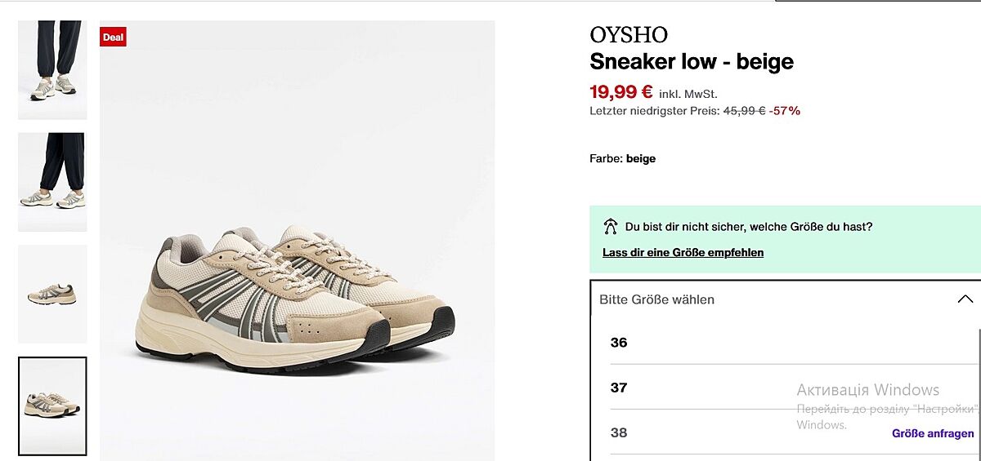The width and height of the screenshot is (981, 461).
Task: Collapse size list with the chevron arrow
Action: click(965, 299)
